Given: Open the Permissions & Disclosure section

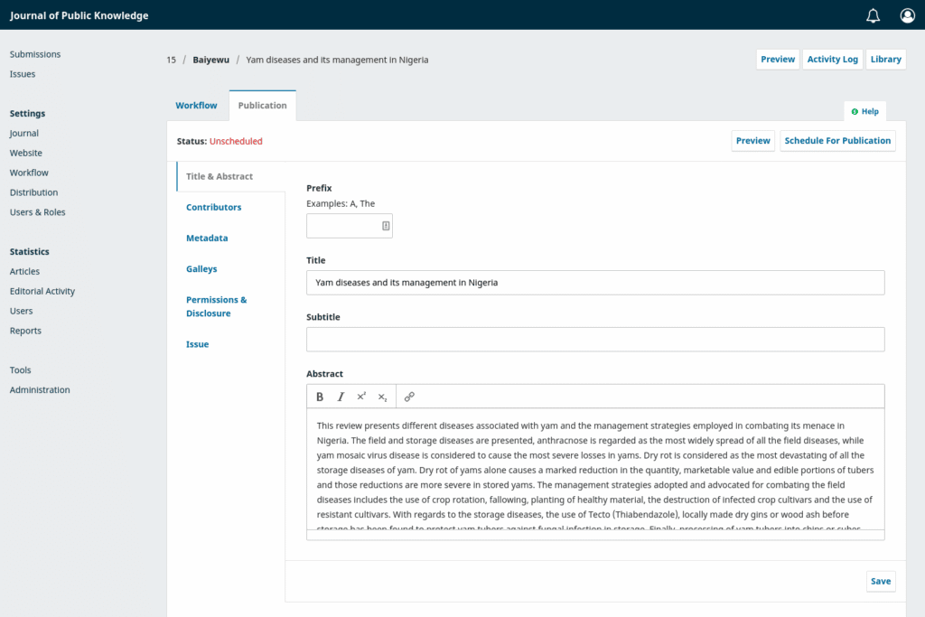Looking at the screenshot, I should 216,305.
